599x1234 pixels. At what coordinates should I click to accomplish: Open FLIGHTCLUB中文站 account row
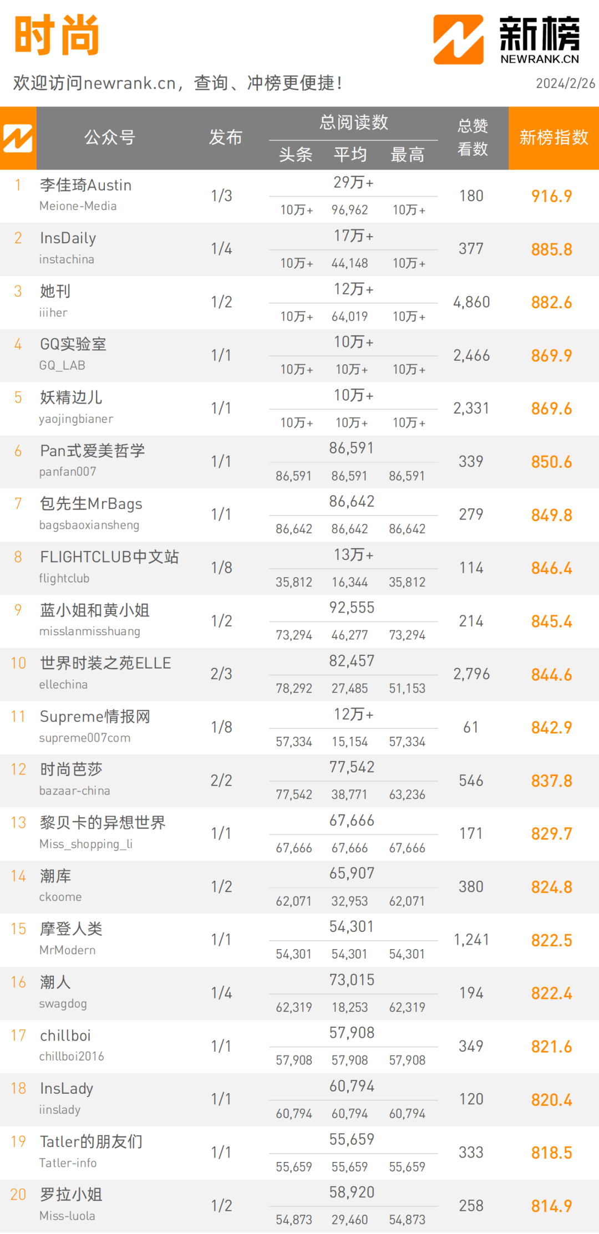click(x=299, y=568)
